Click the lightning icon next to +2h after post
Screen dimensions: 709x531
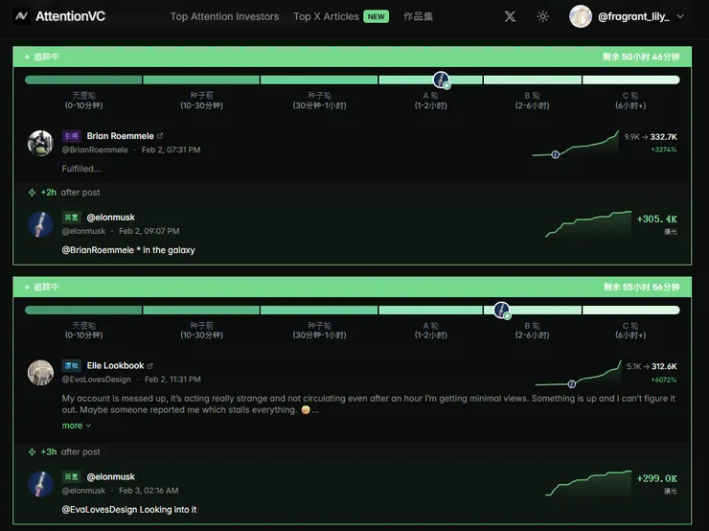33,193
